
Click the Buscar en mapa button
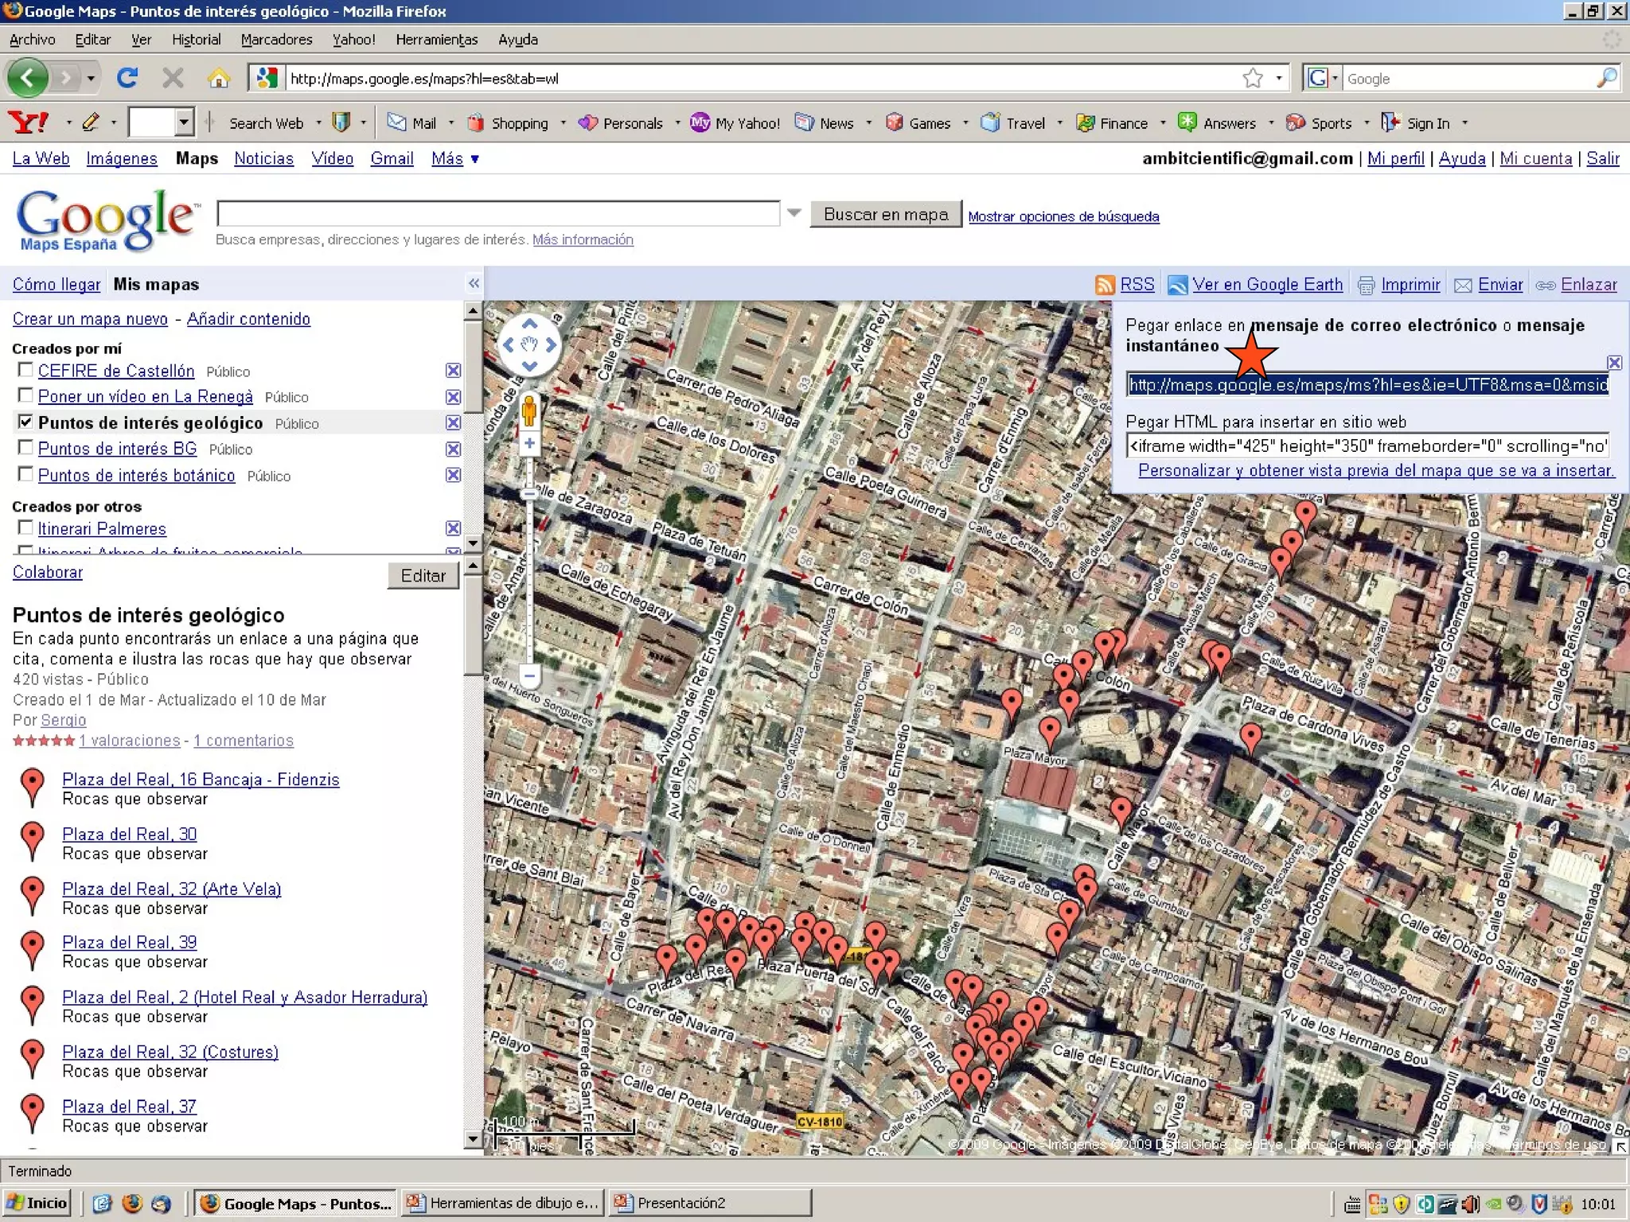pyautogui.click(x=886, y=215)
